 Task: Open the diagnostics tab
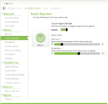[x=14, y=8]
